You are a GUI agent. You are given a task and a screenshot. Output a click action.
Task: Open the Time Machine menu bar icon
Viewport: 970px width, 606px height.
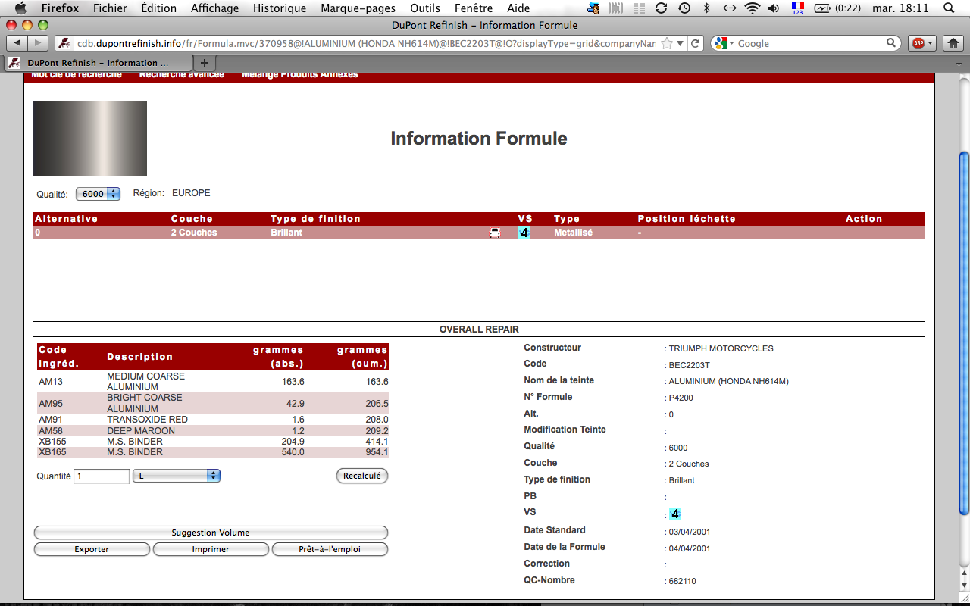point(684,8)
